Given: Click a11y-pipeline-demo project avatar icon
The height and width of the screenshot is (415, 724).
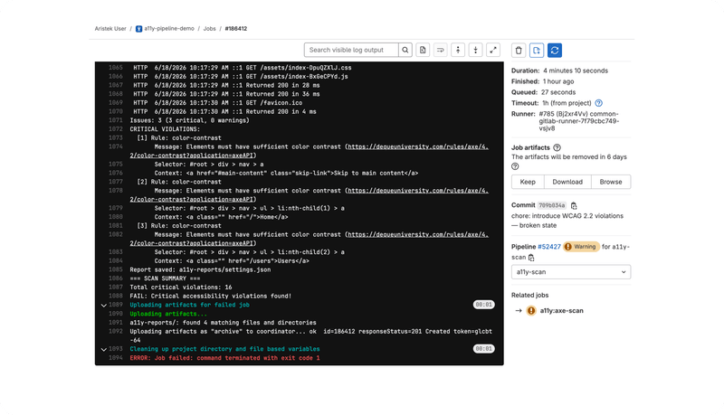Looking at the screenshot, I should 138,29.
